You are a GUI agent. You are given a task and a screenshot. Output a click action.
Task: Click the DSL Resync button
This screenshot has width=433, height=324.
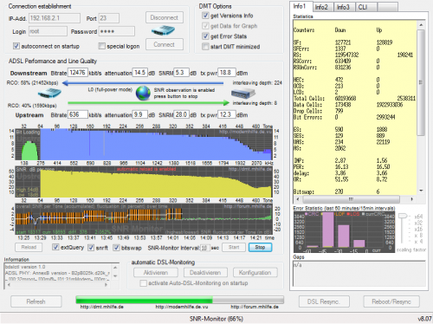click(x=324, y=301)
